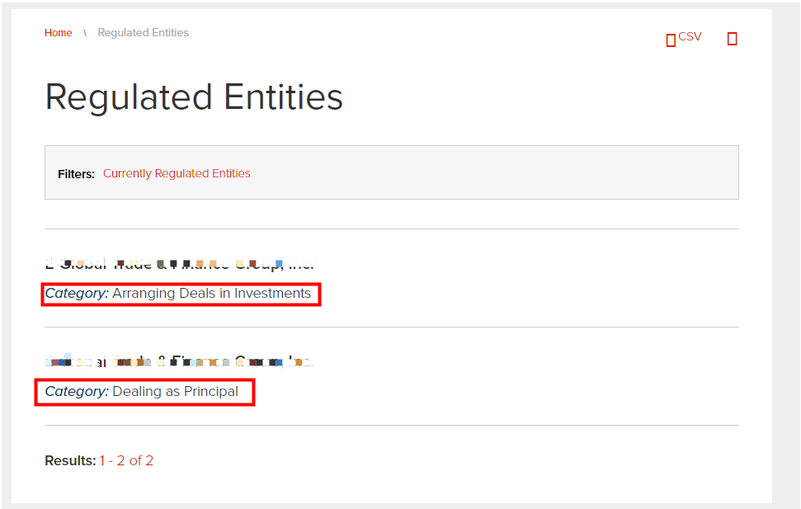Open the entity above Dealing as Principal
The image size is (801, 509).
point(179,361)
